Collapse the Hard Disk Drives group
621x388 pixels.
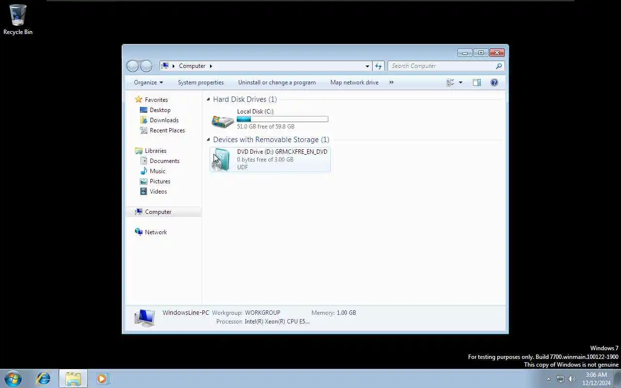(208, 99)
